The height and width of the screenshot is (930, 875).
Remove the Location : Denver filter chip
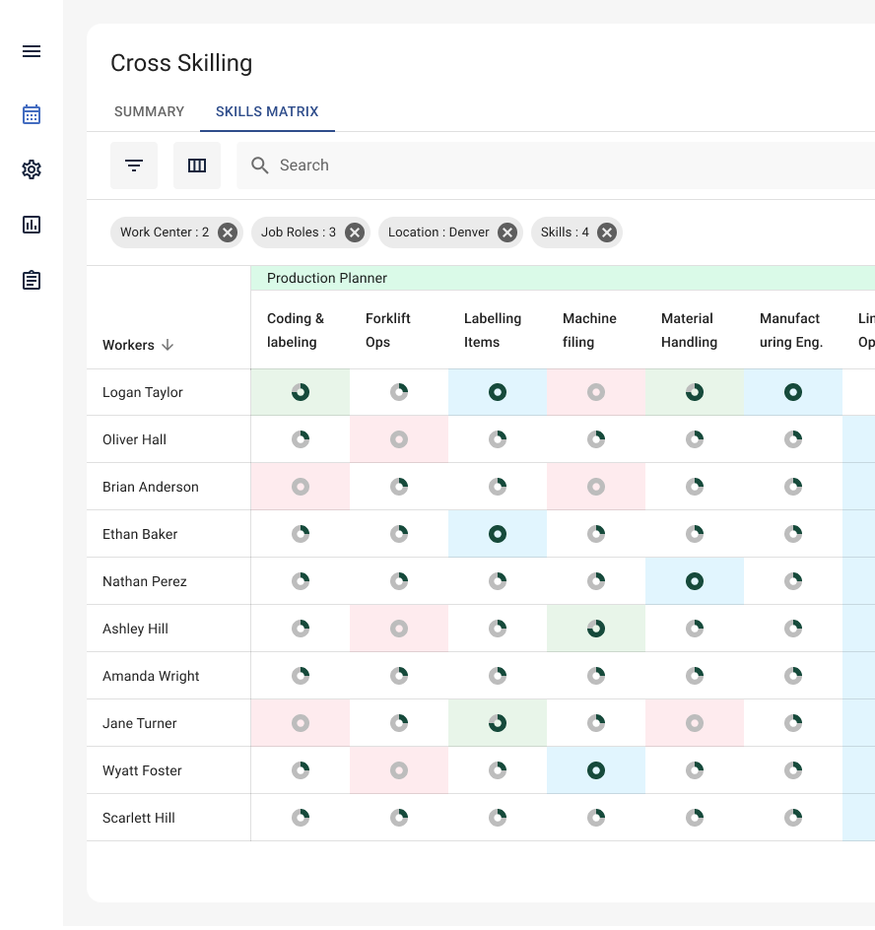pyautogui.click(x=506, y=232)
